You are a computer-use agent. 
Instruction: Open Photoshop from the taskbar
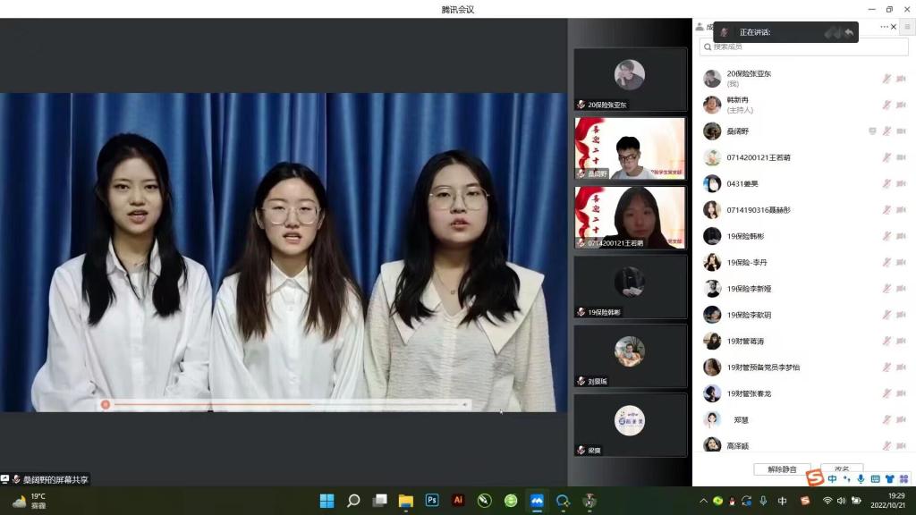point(432,501)
